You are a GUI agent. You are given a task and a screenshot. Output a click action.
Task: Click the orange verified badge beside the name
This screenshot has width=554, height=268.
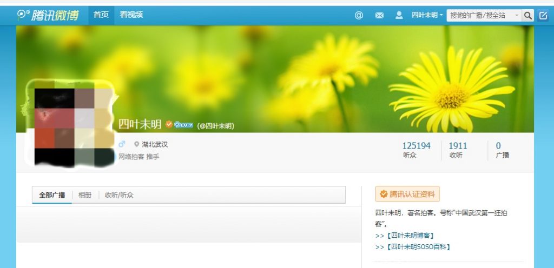coord(169,125)
